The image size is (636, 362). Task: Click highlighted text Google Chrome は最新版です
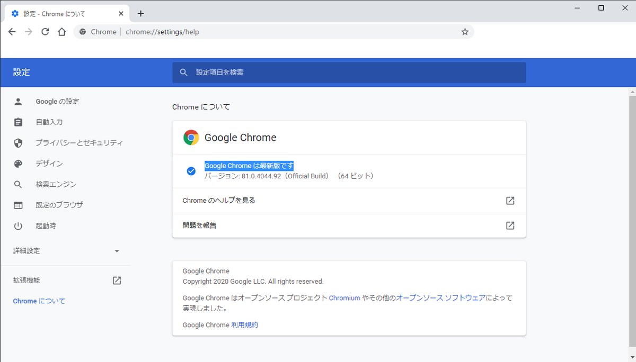coord(249,166)
